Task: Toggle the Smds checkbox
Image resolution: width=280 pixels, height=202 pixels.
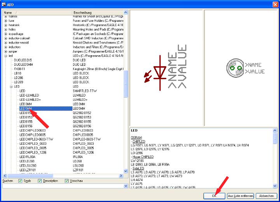Action: 20,181
